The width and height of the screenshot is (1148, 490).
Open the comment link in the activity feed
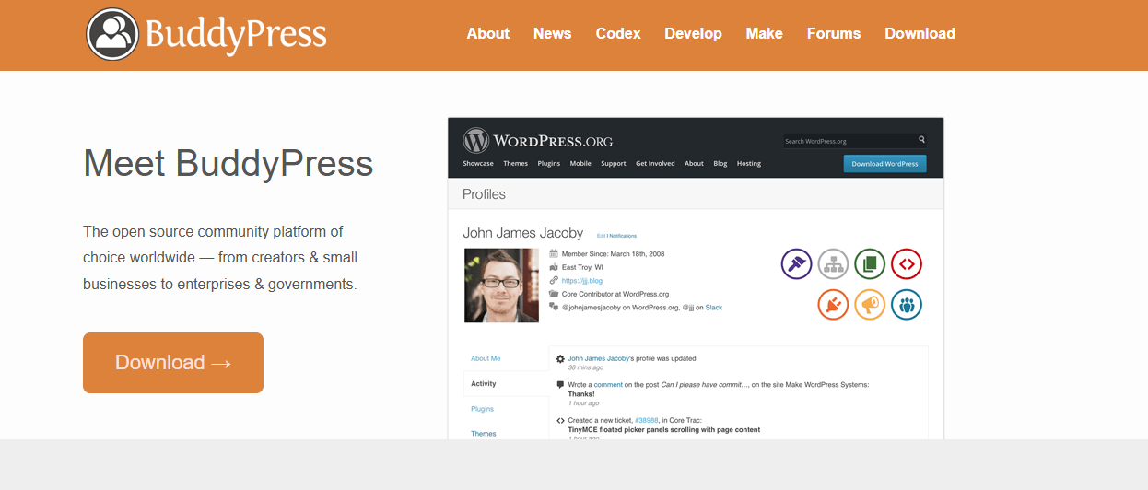point(608,384)
